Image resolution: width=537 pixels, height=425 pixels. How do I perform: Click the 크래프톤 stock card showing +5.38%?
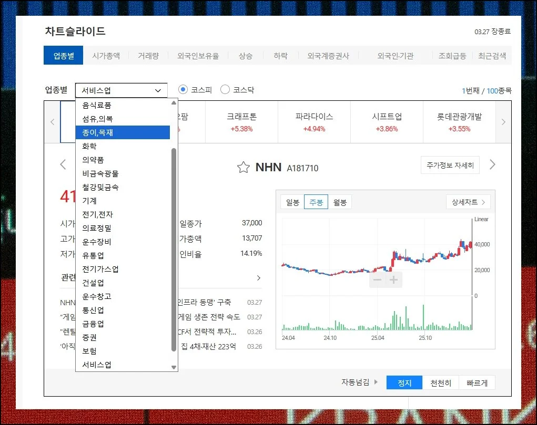[x=241, y=122]
